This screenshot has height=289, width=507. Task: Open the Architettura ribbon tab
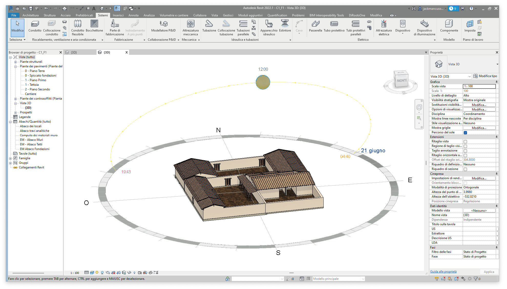30,15
